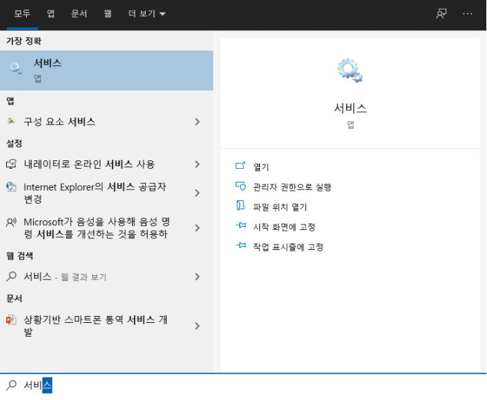Expand the 상황기반 스마트폰 document chevron
The width and height of the screenshot is (487, 400).
197,326
